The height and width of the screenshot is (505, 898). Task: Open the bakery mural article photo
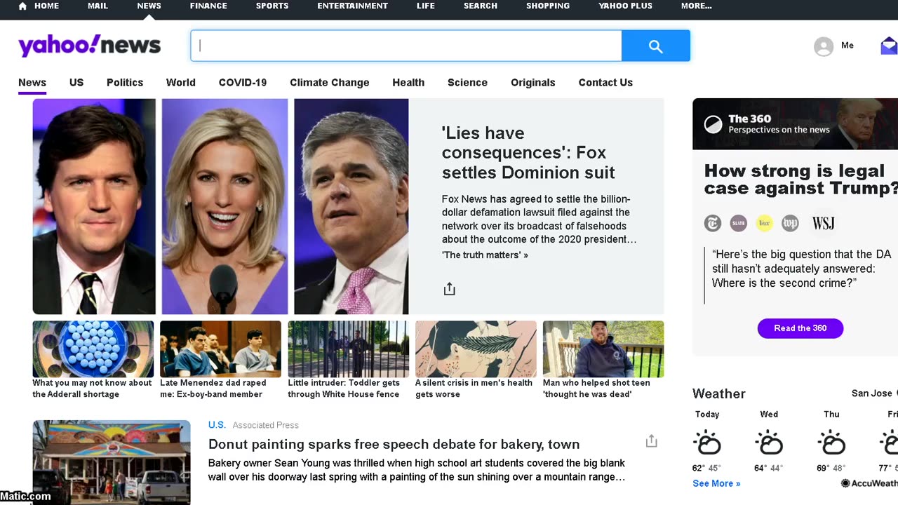pos(112,462)
